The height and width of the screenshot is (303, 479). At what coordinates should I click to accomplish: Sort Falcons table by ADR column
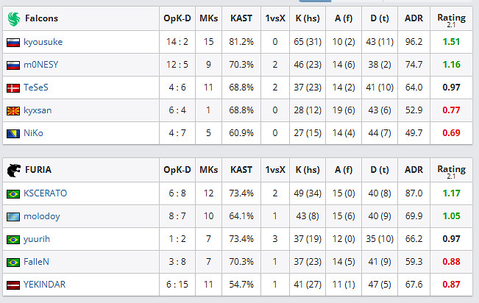tap(414, 18)
